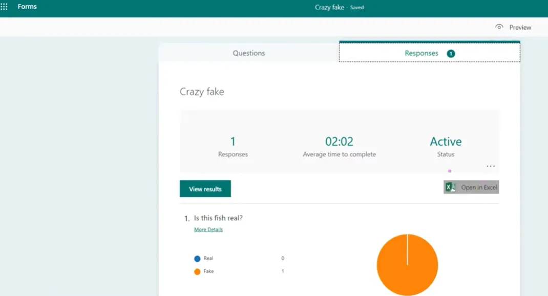Click the Preview text label
Screen dimensions: 548x296
tap(520, 28)
